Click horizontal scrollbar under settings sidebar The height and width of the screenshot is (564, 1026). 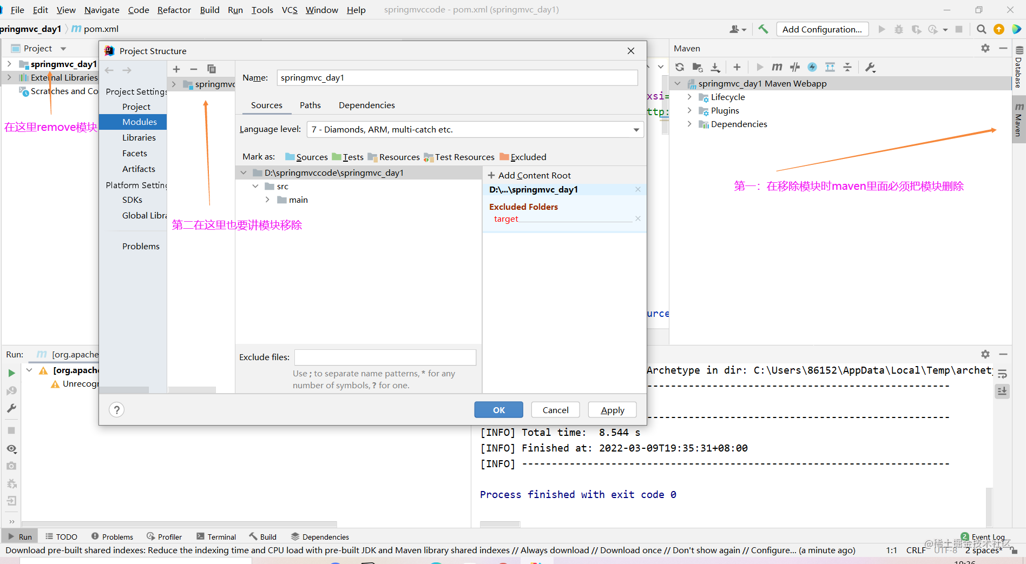[x=124, y=390]
